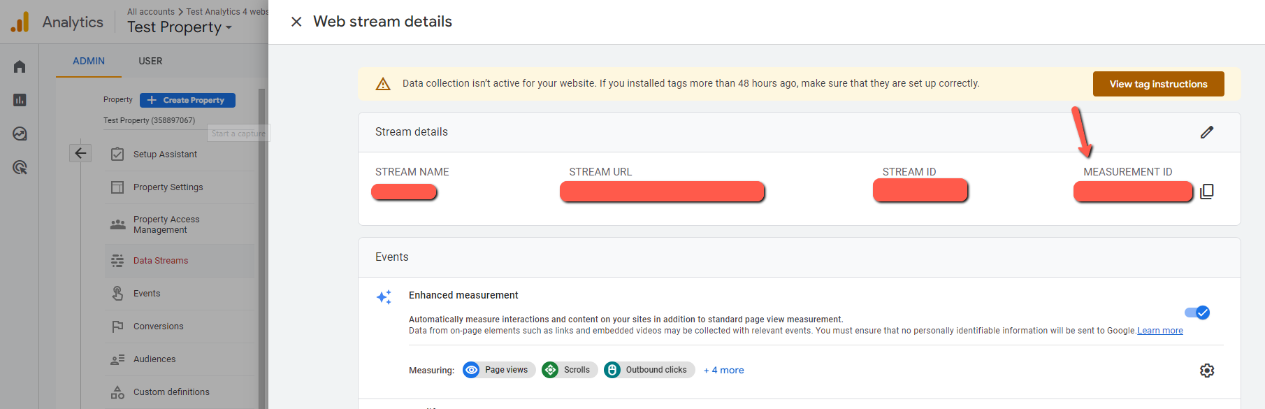Toggle Enhanced measurement off
The height and width of the screenshot is (409, 1265).
[x=1197, y=313]
